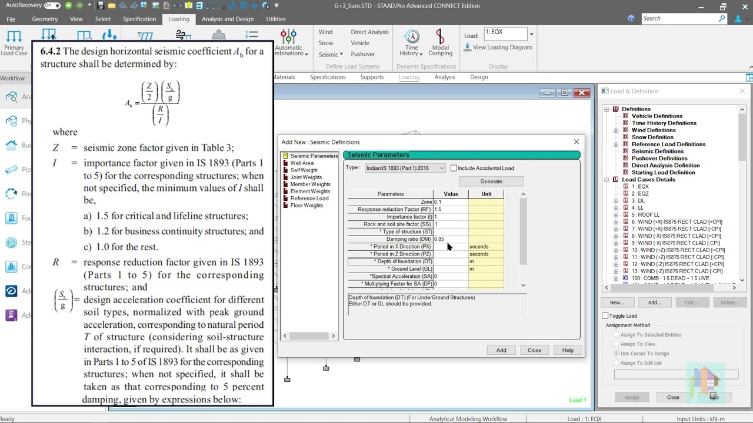
Task: Click the user account icon
Action: tap(738, 18)
